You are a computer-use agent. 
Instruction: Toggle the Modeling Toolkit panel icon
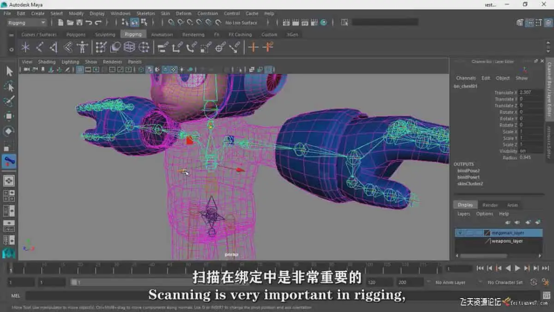[520, 22]
